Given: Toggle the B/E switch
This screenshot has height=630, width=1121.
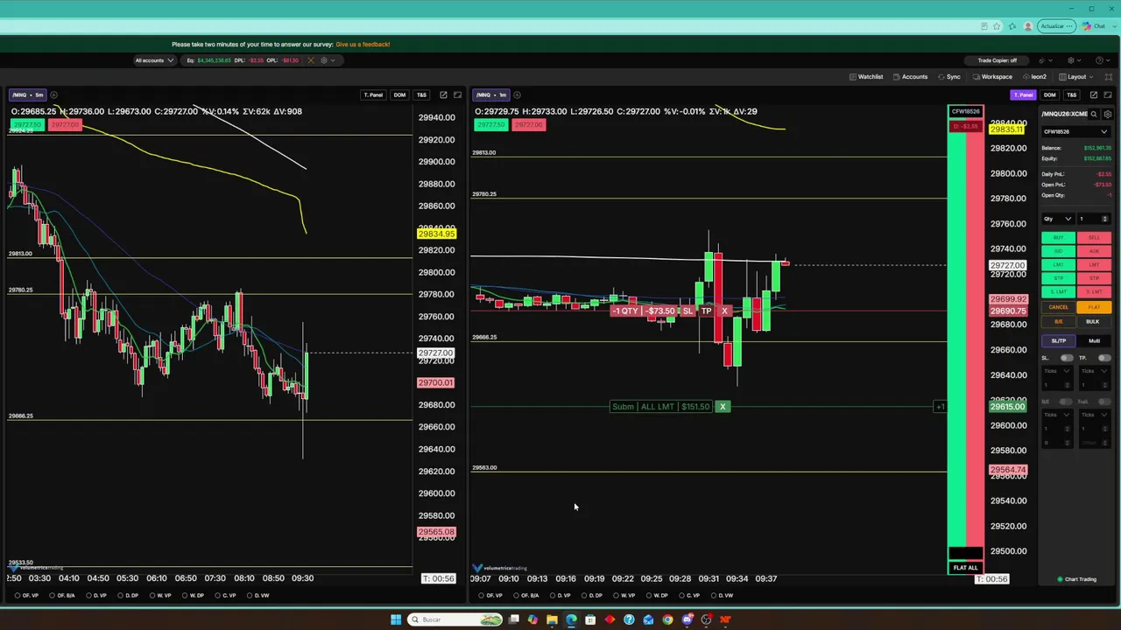Looking at the screenshot, I should (1067, 402).
